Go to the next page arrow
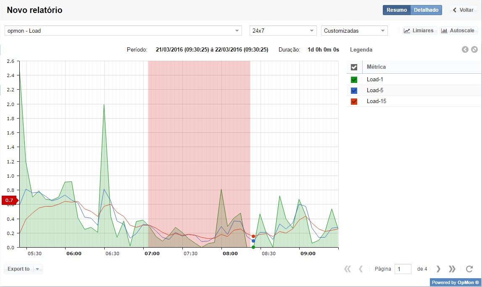 click(438, 269)
